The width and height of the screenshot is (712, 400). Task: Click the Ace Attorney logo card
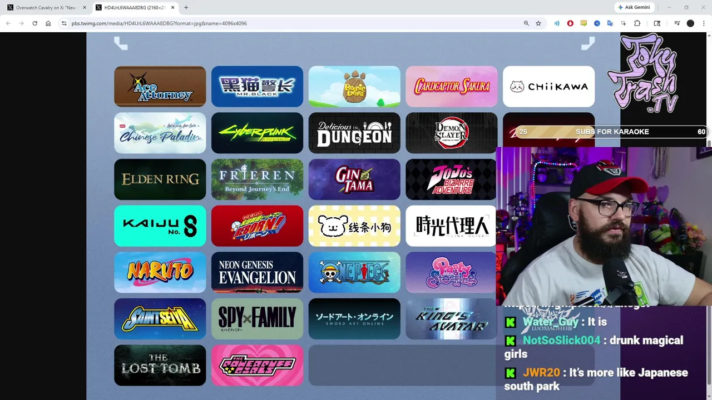coord(160,86)
